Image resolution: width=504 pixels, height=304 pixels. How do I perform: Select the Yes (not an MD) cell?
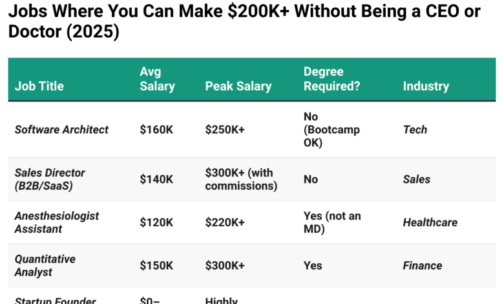(x=333, y=222)
